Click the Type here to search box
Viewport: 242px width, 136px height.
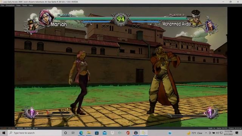pyautogui.click(x=35, y=133)
